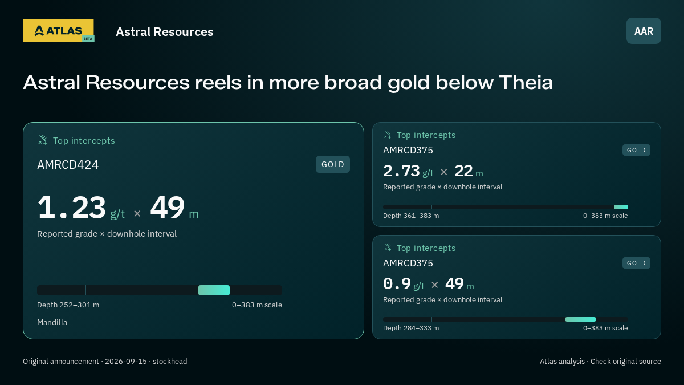This screenshot has height=385, width=684.
Task: Click the 2.73 g/t grade value
Action: pos(408,171)
